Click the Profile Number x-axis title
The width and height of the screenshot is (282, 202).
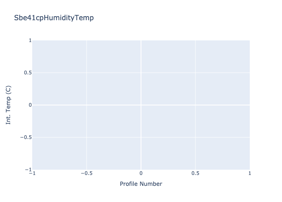click(x=141, y=184)
